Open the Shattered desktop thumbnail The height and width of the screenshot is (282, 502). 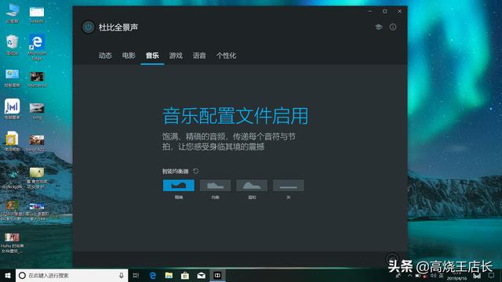coord(37,79)
